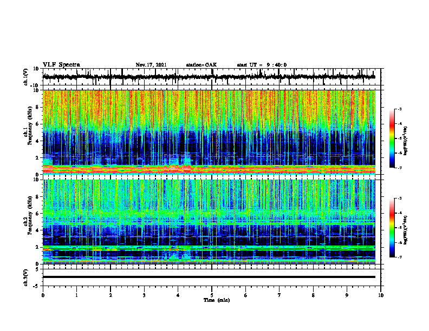Click time axis tick label "6"

[x=245, y=295]
